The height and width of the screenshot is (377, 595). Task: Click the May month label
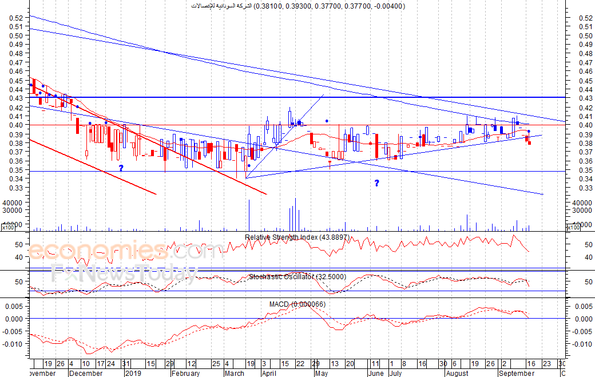pos(321,373)
